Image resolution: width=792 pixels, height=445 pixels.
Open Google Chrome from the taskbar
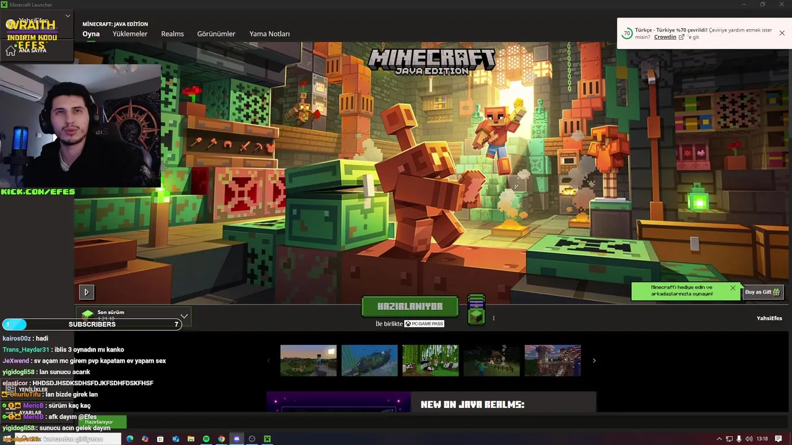222,439
